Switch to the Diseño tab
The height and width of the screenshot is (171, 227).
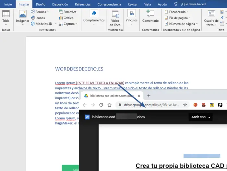tap(41, 4)
